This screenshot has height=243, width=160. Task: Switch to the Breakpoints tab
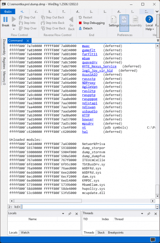point(116,232)
